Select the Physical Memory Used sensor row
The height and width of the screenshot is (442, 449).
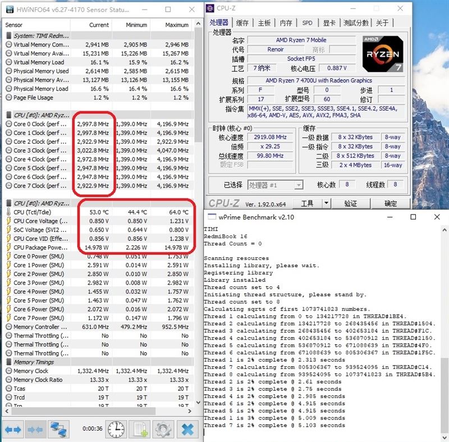98,71
